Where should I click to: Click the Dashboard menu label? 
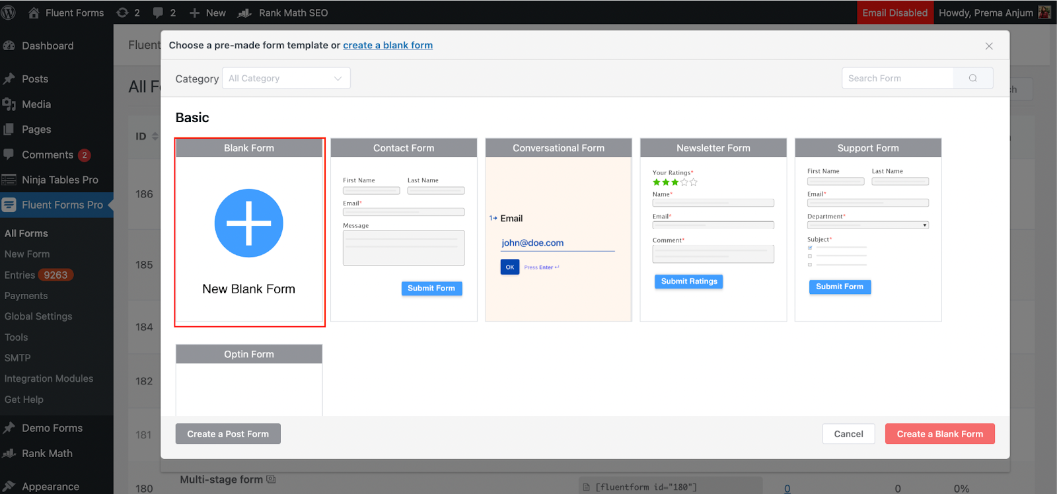[x=48, y=46]
